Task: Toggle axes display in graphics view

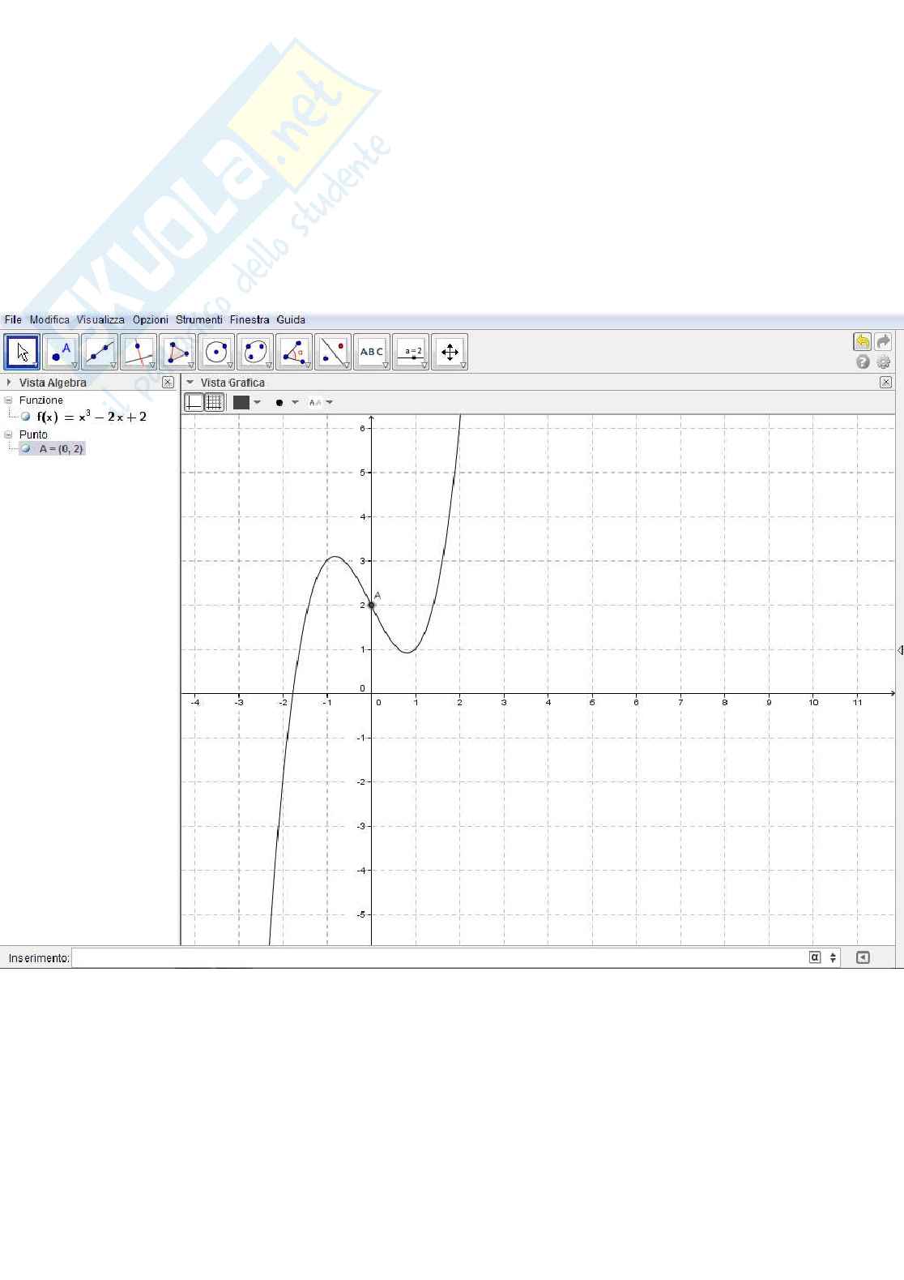Action: point(194,402)
